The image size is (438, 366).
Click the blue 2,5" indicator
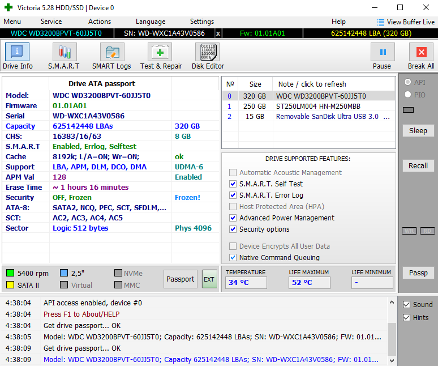click(64, 273)
